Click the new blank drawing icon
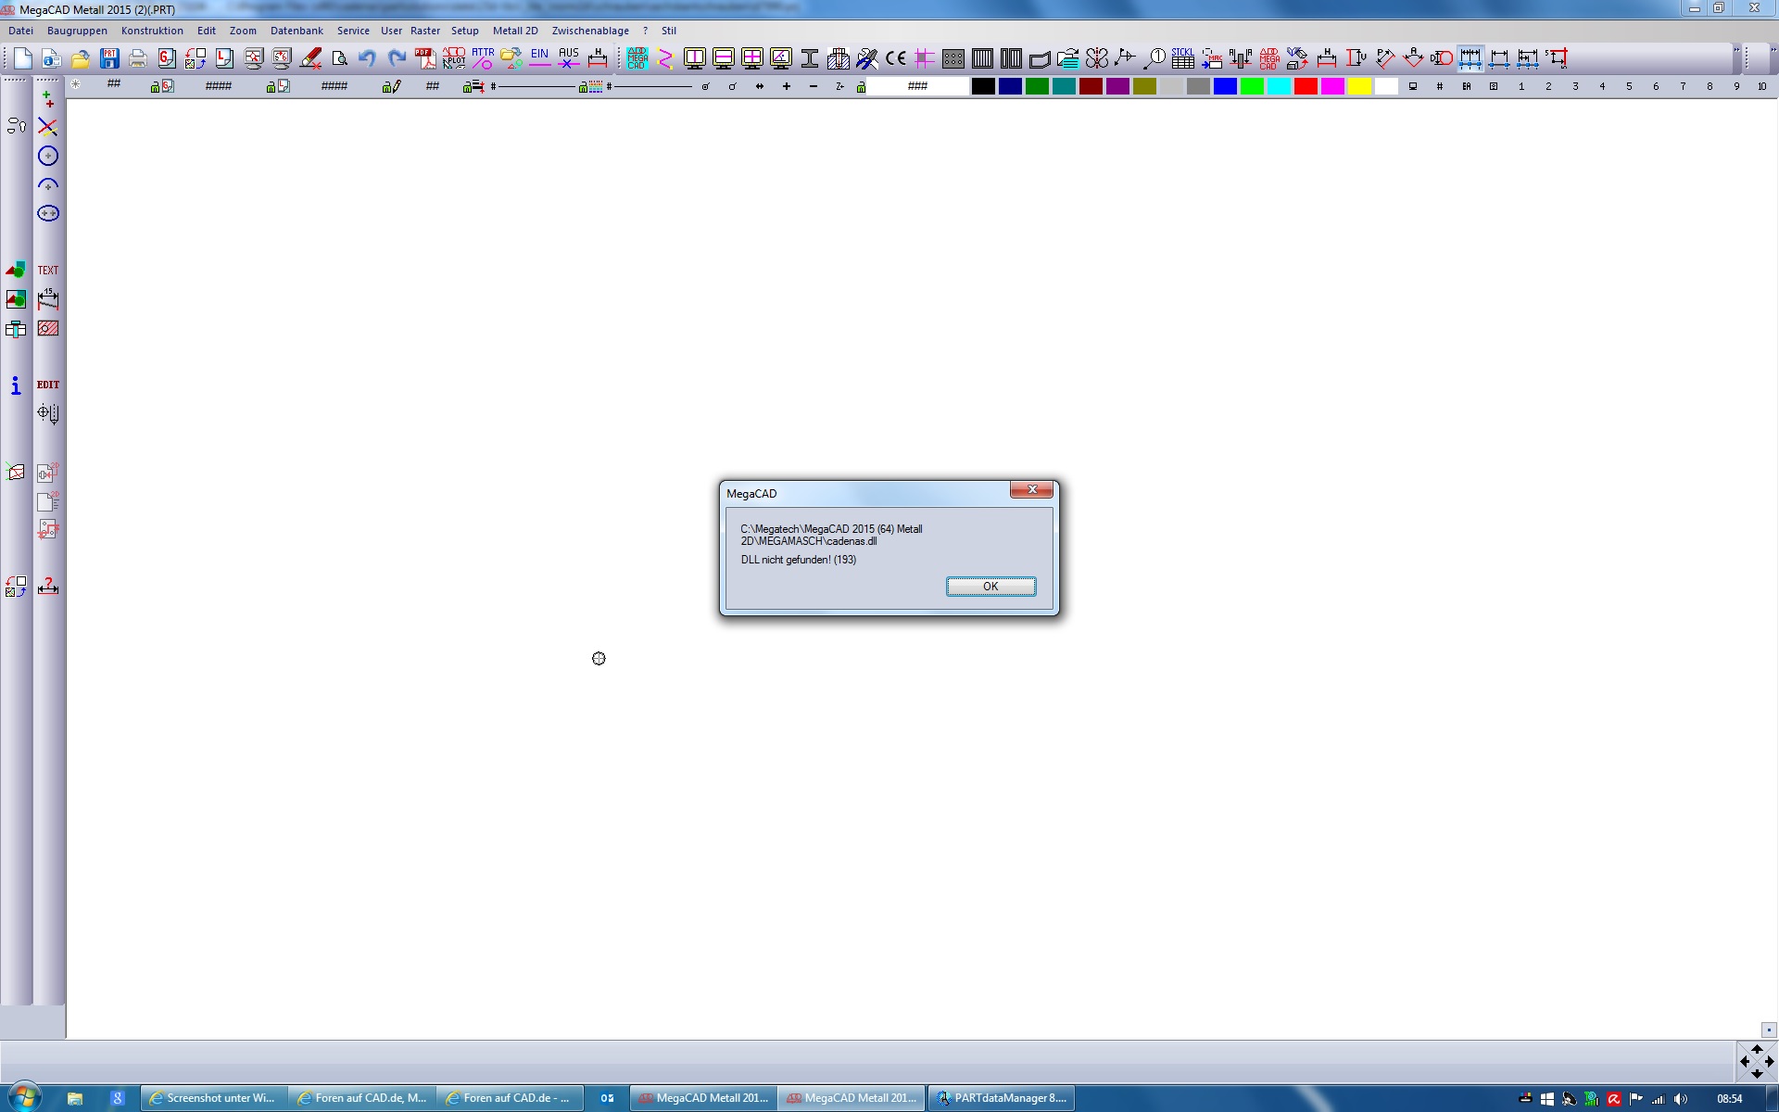 (x=23, y=58)
